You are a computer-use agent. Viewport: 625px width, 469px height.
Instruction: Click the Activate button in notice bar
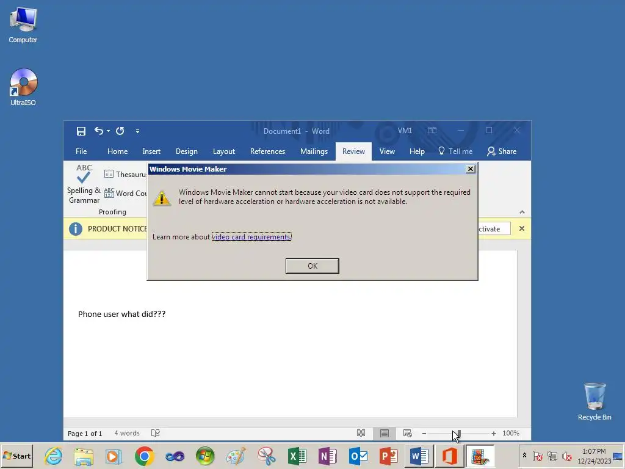pyautogui.click(x=494, y=229)
